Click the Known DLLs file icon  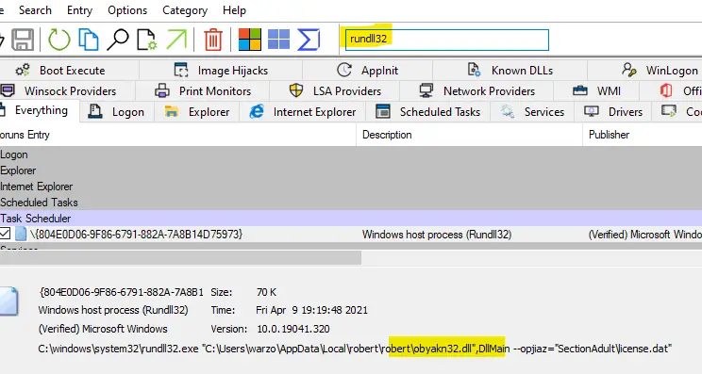click(x=474, y=70)
